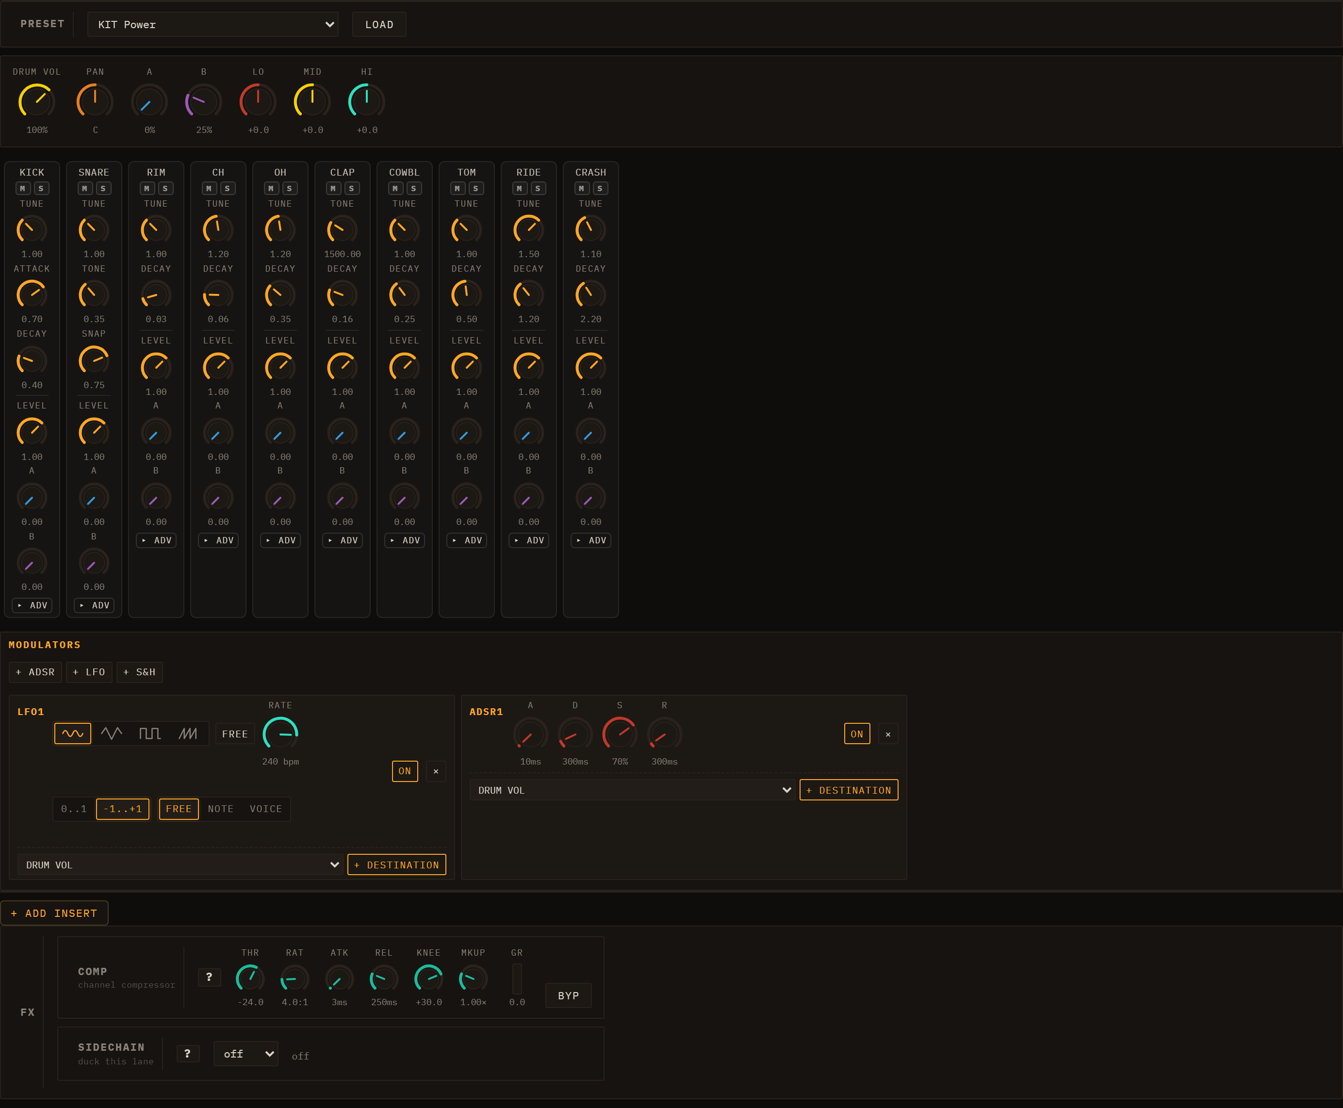The width and height of the screenshot is (1343, 1108).
Task: Add a new ADSR modulator
Action: point(36,672)
